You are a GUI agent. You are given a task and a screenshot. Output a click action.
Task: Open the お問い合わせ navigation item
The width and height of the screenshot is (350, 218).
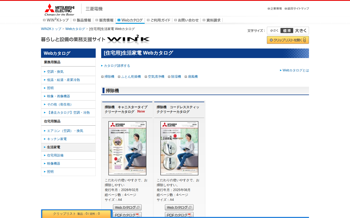click(186, 20)
